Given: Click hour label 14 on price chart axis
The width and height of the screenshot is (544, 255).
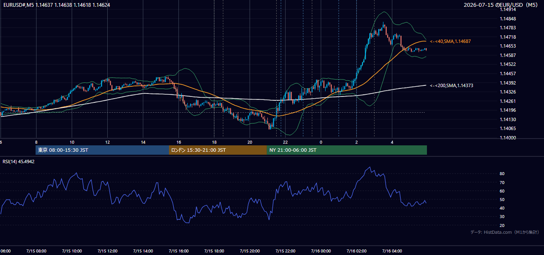Looking at the screenshot, I should pyautogui.click(x=143, y=142).
